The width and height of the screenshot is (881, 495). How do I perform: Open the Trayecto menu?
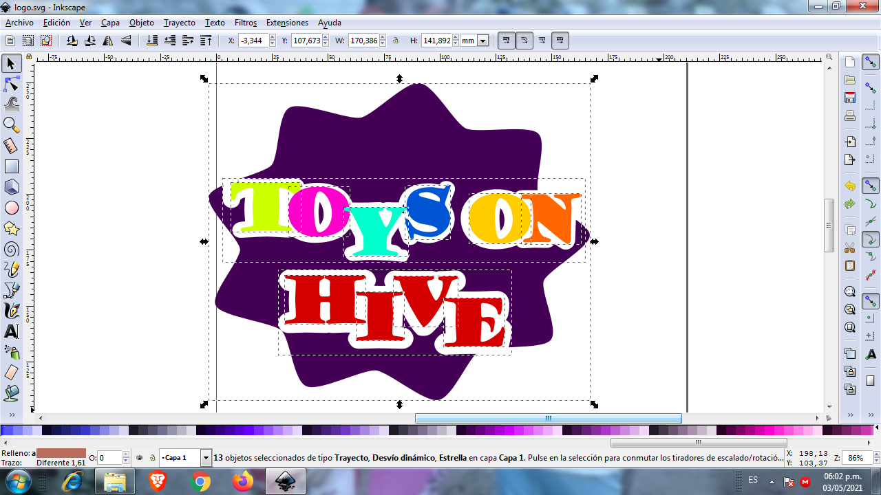coord(180,23)
